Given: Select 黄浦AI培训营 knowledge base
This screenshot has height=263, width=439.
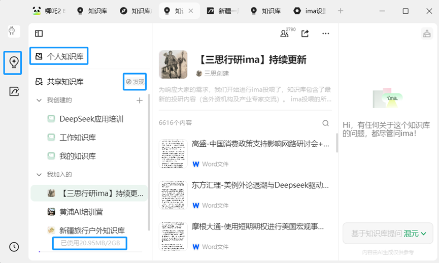Looking at the screenshot, I should 89,212.
